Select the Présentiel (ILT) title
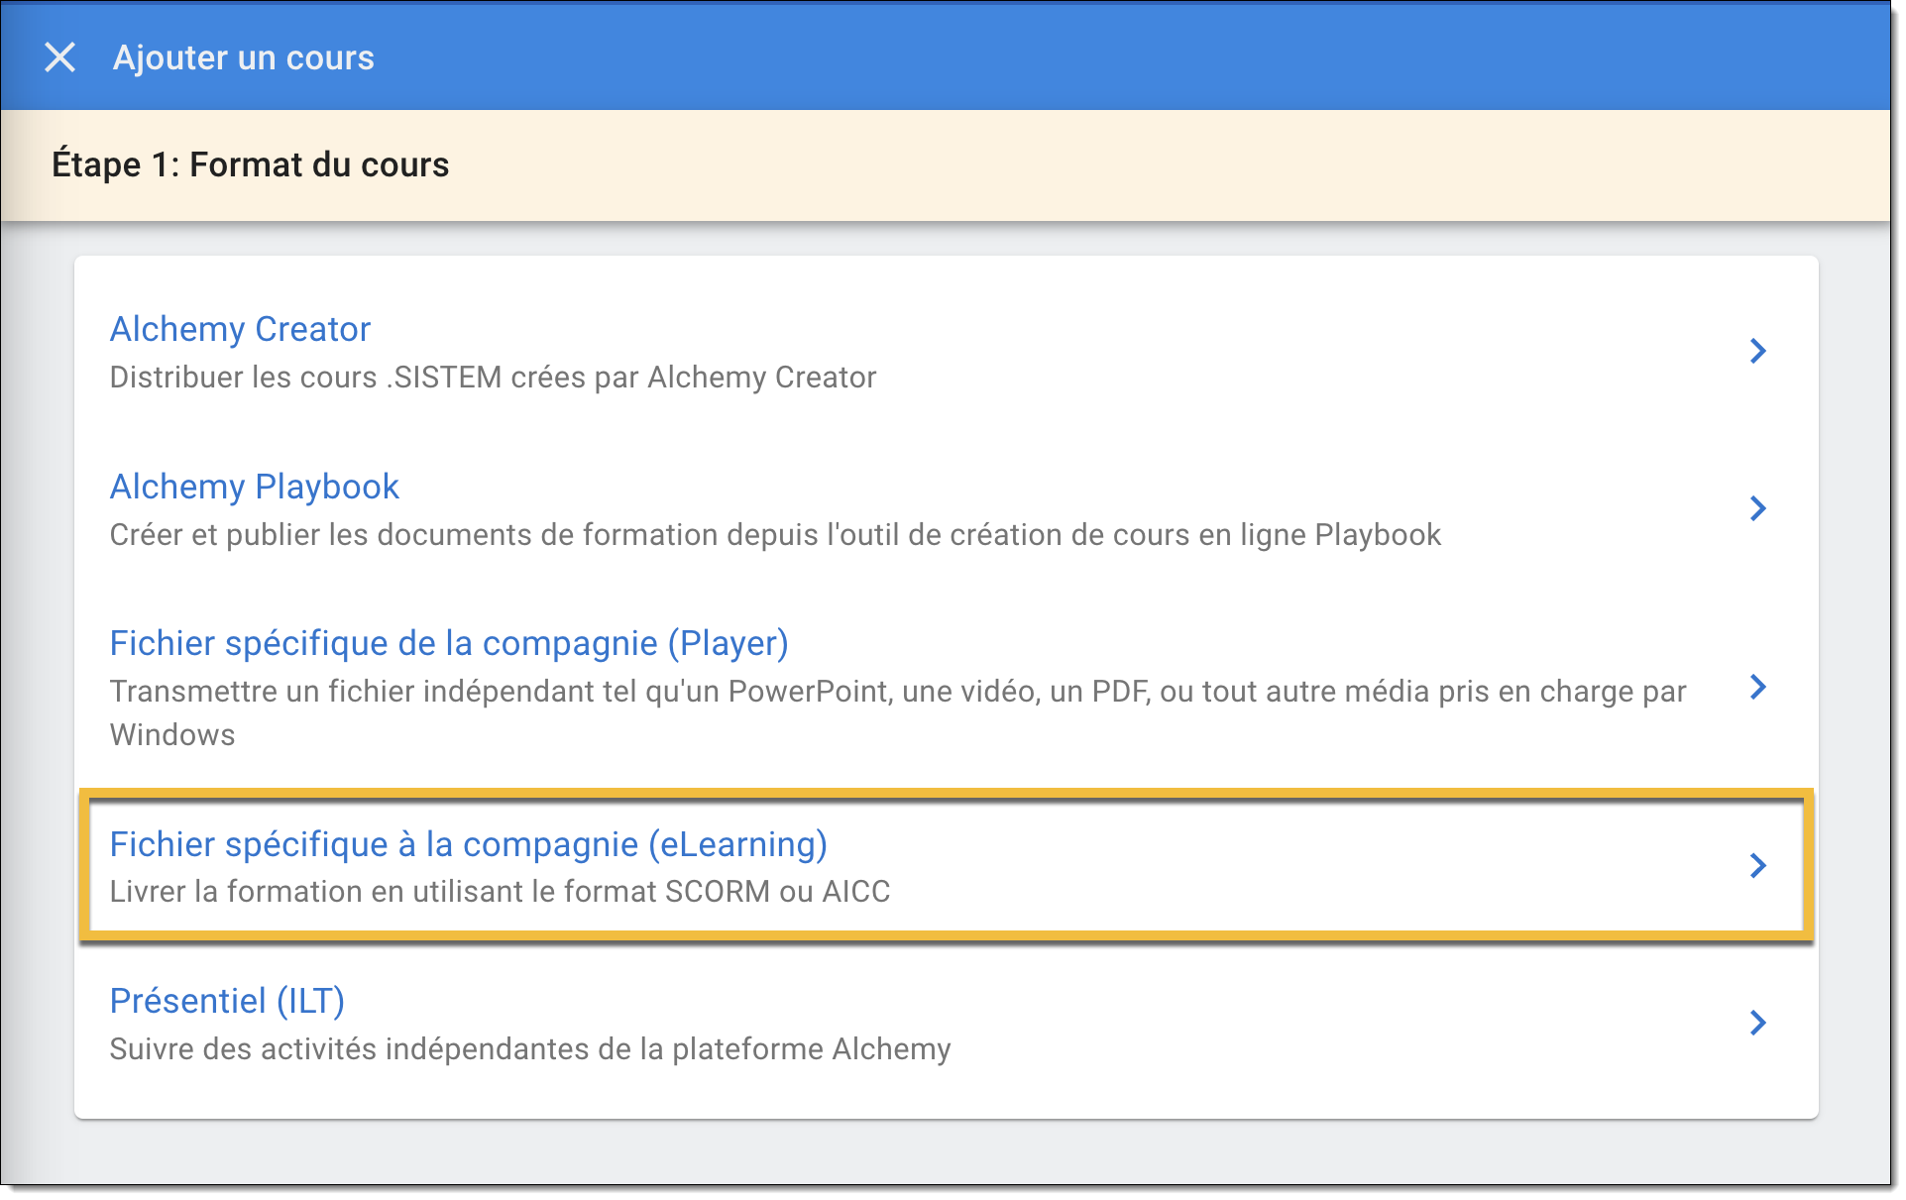The height and width of the screenshot is (1200, 1906). tap(227, 1001)
